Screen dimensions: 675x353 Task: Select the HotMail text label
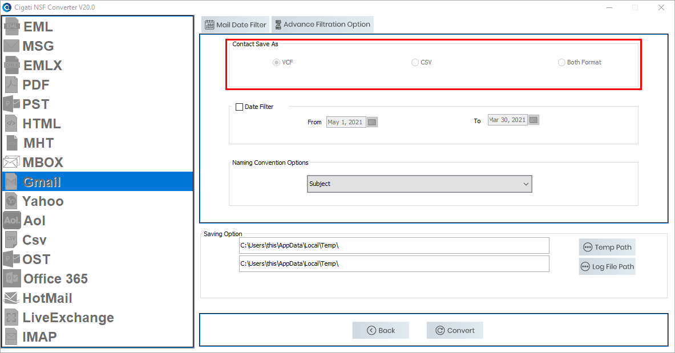(47, 298)
